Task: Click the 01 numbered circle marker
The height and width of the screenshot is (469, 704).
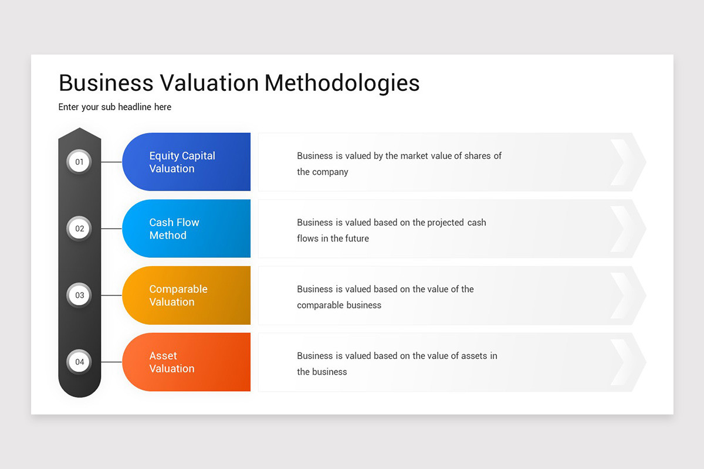Action: [x=79, y=162]
